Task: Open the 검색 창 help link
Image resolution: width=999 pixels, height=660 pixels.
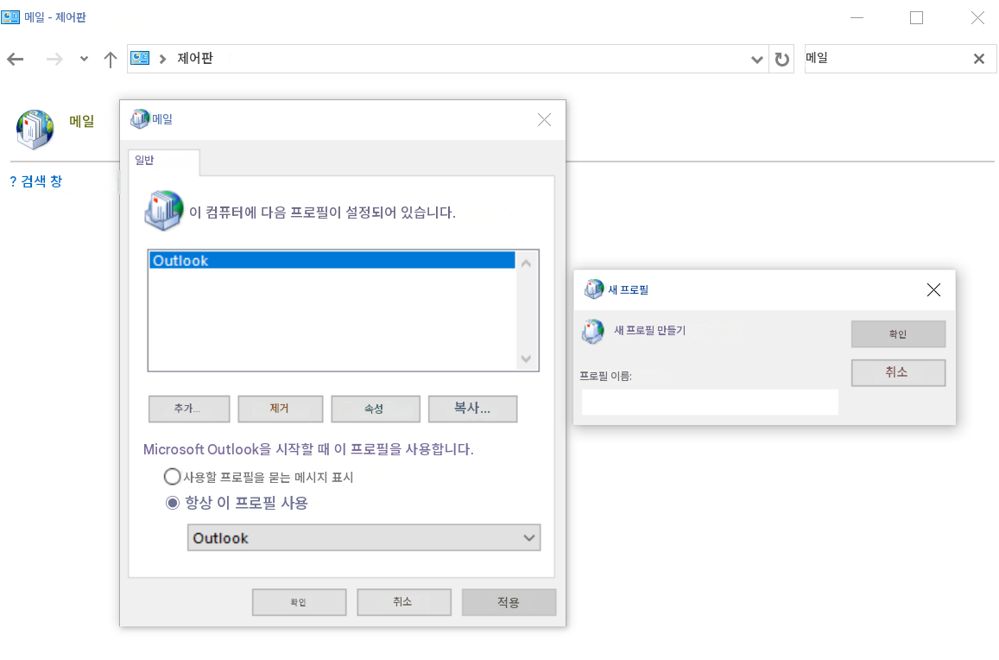Action: pyautogui.click(x=36, y=181)
